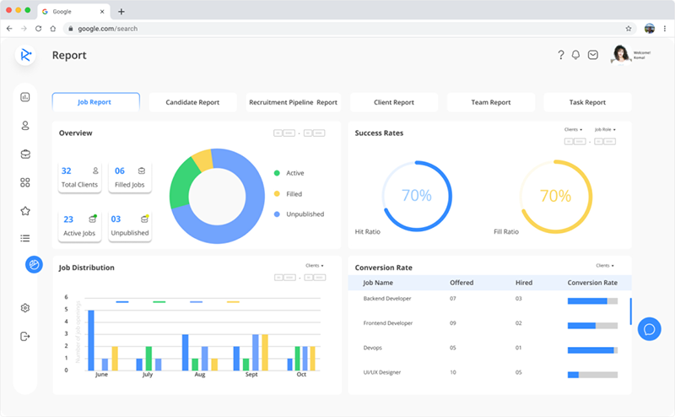Screen dimensions: 675x417
Task: Click the four-squares grid sidebar icon
Action: tap(25, 182)
